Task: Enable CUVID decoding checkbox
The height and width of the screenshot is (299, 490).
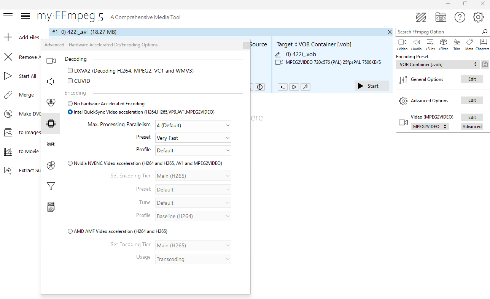Action: (x=70, y=81)
